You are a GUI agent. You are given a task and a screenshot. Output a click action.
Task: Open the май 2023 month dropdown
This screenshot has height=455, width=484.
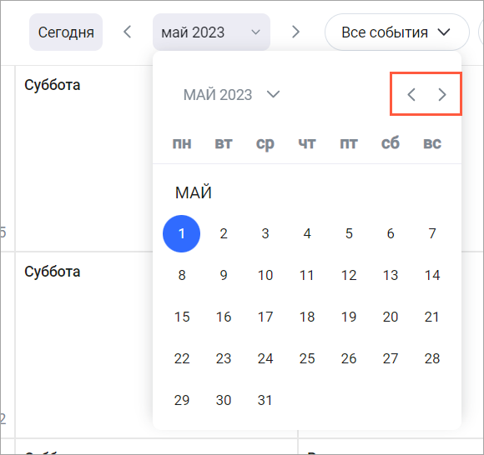tap(211, 32)
